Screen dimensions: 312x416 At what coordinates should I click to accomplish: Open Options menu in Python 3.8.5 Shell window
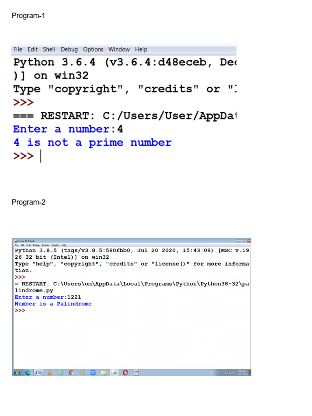pos(45,245)
